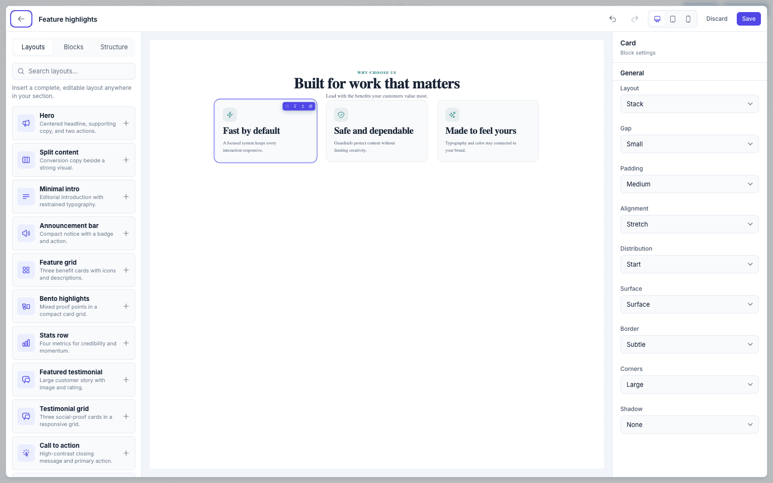This screenshot has height=483, width=773.
Task: Focus the Search layouts field
Action: [73, 71]
